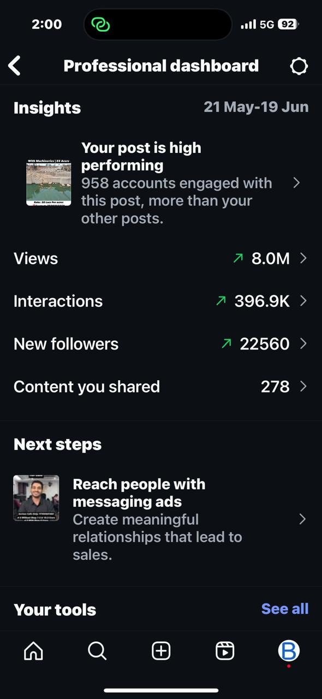The image size is (322, 699).
Task: Select the 21 May-19 Jun date range
Action: point(256,107)
